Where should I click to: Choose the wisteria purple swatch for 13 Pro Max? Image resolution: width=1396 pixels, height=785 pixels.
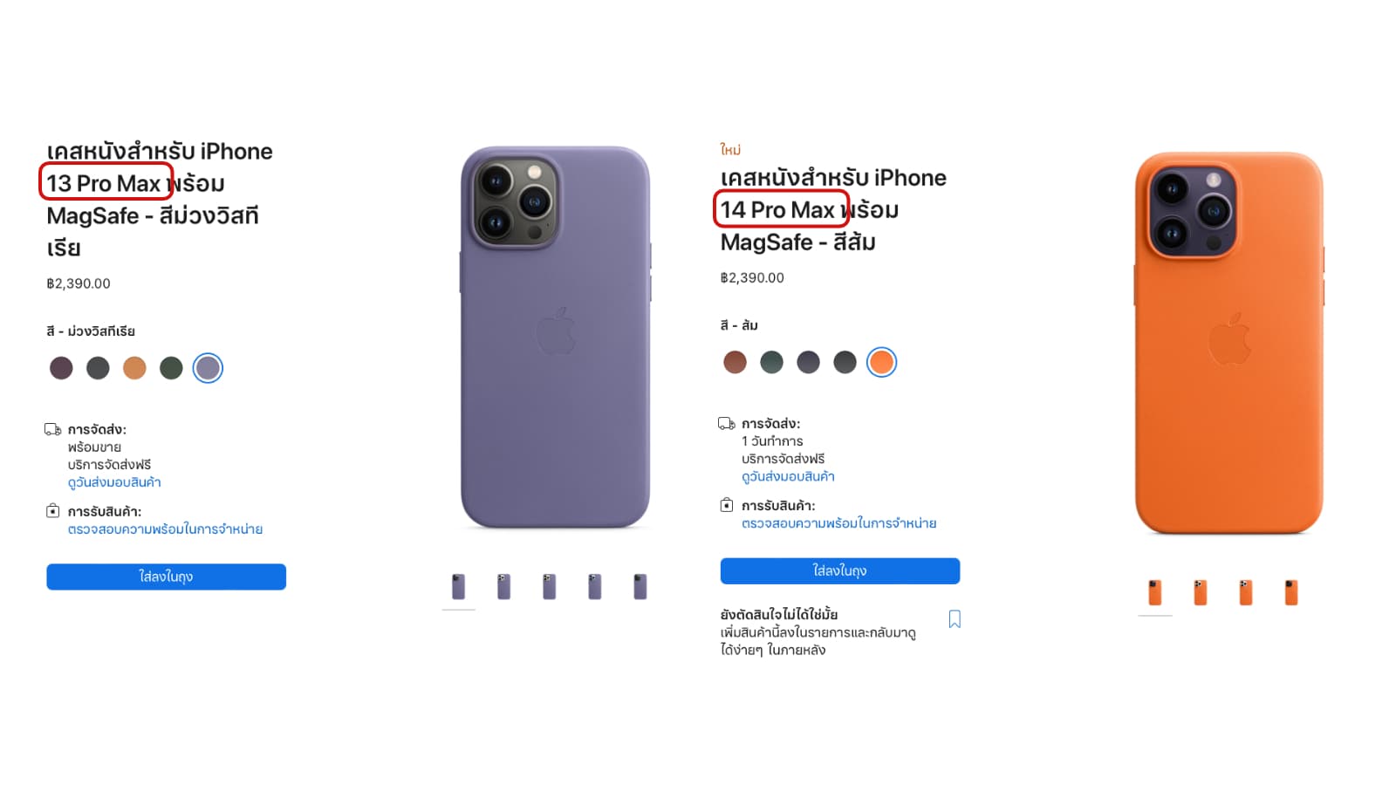click(208, 368)
